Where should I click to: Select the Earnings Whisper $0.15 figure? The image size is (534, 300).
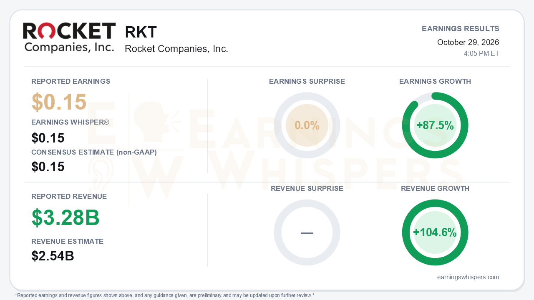[x=48, y=138]
